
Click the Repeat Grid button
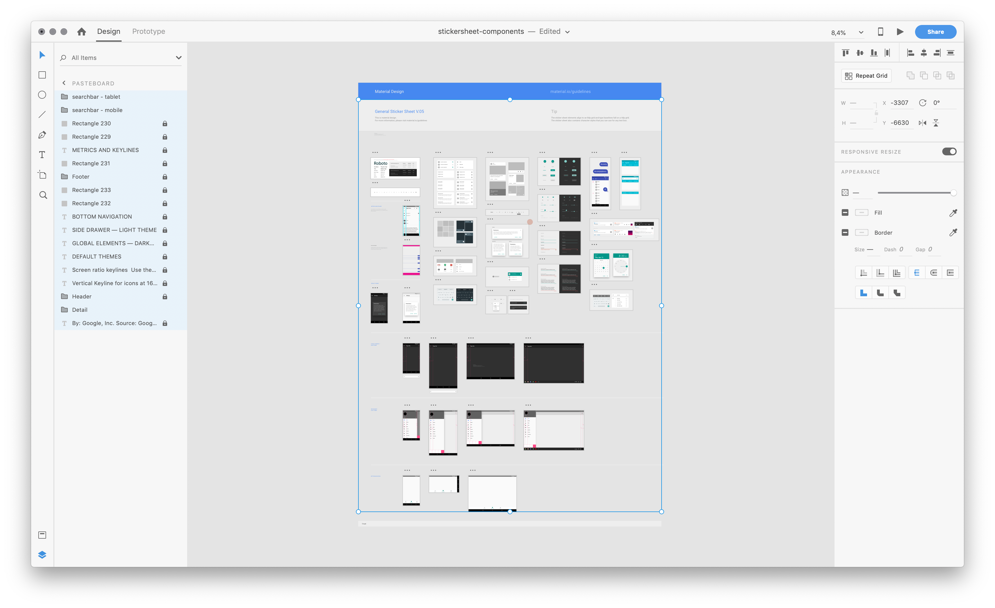coord(866,75)
